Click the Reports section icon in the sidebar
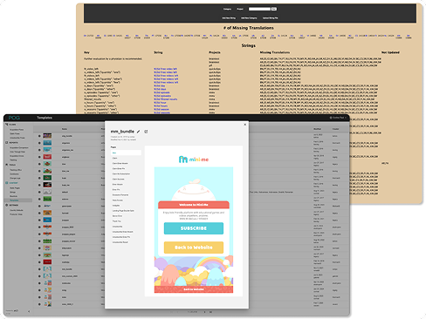The width and height of the screenshot is (426, 319). 7,143
